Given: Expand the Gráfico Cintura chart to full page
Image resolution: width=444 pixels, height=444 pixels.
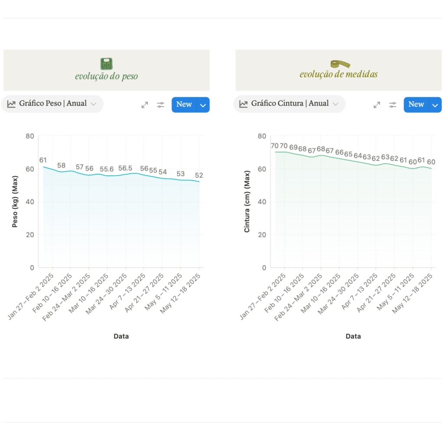Looking at the screenshot, I should pyautogui.click(x=377, y=105).
